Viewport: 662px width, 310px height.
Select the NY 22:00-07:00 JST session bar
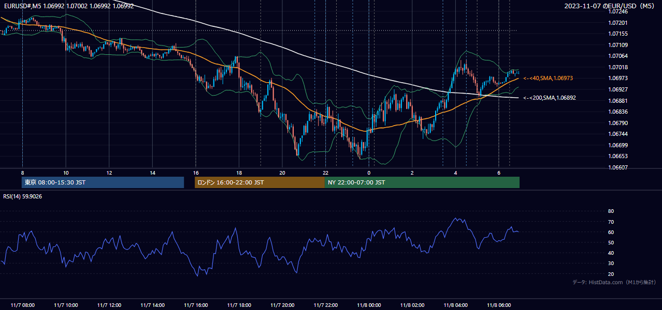tap(422, 182)
